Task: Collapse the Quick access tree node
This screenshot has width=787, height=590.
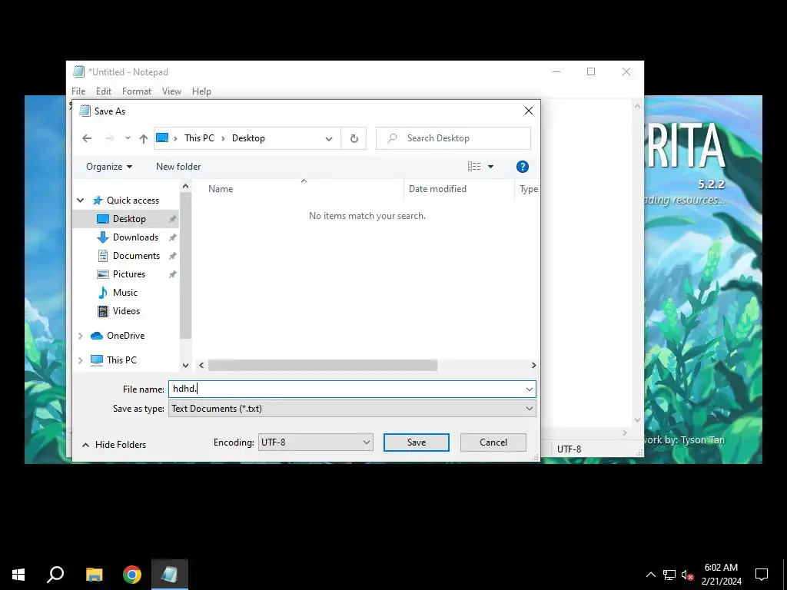Action: point(80,201)
